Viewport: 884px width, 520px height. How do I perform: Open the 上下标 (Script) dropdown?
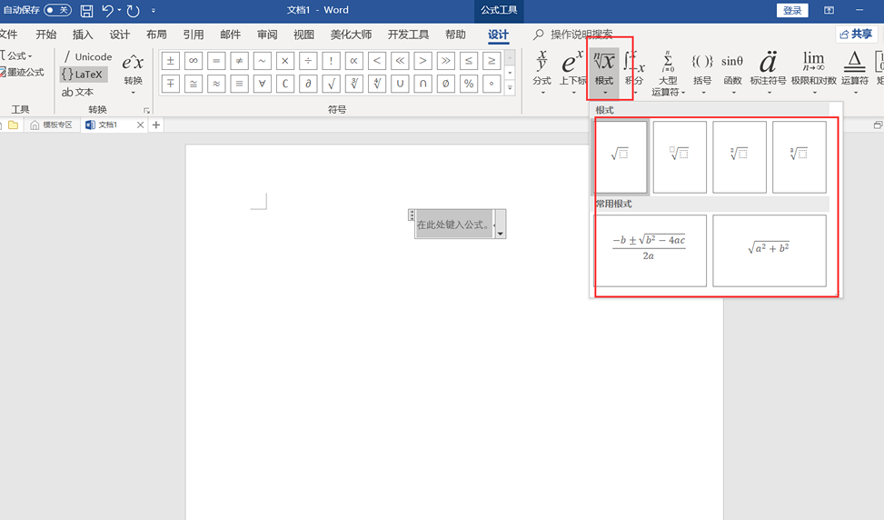(572, 72)
